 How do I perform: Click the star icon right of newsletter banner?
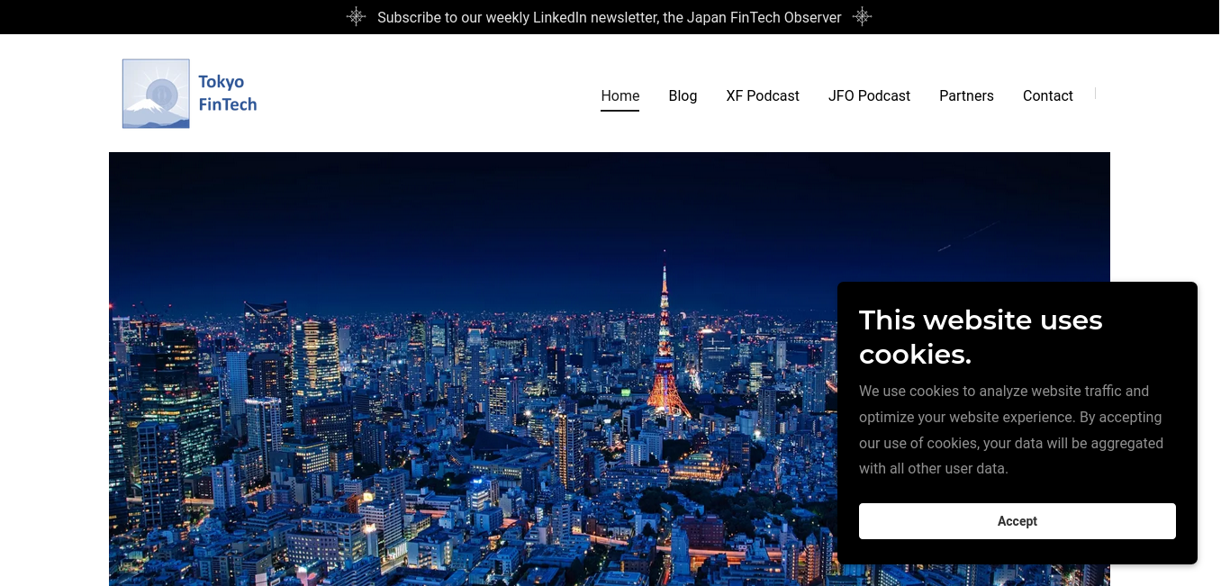click(863, 17)
